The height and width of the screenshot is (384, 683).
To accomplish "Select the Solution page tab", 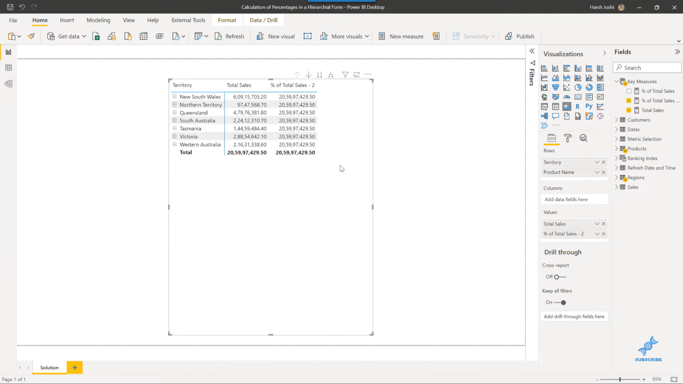I will (50, 367).
